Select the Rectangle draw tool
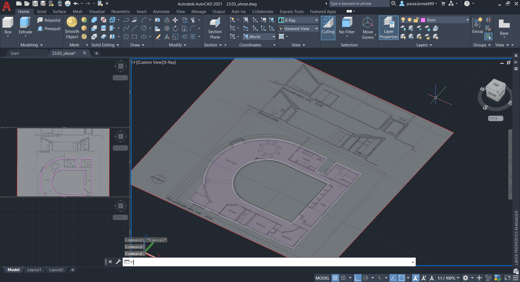 pyautogui.click(x=134, y=37)
